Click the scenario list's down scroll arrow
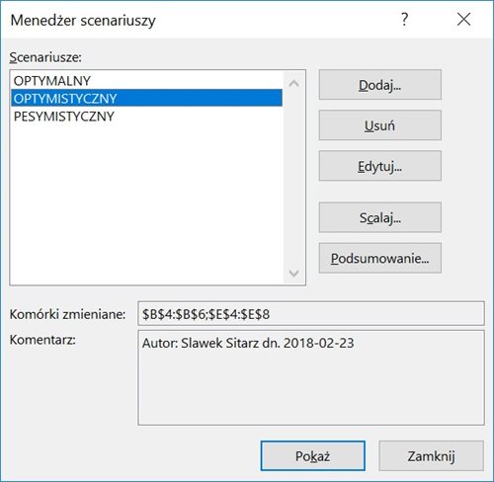The image size is (494, 482). click(293, 273)
